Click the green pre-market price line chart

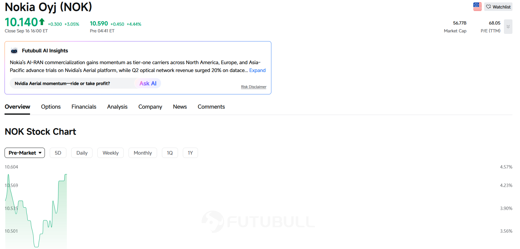(x=36, y=211)
